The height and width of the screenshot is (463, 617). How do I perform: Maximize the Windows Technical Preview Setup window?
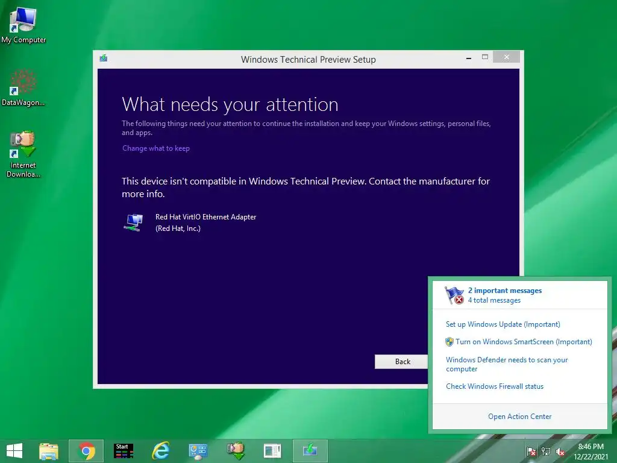485,57
